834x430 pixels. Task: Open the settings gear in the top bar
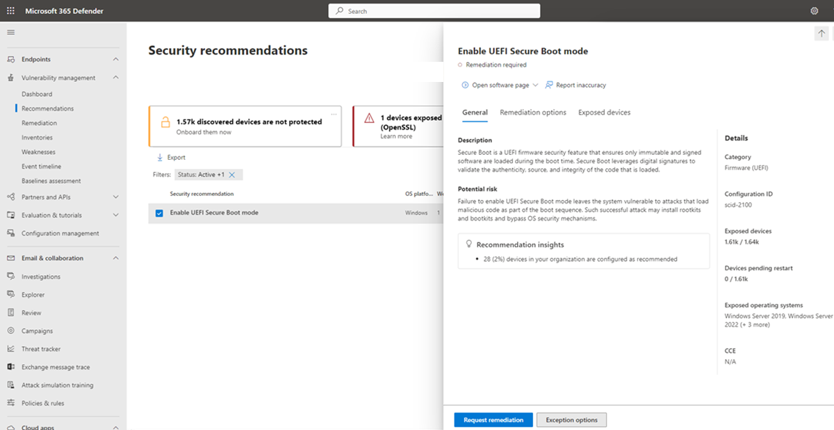pos(815,10)
